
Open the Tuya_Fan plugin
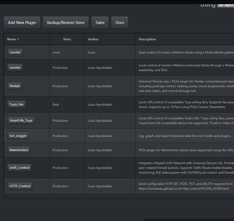[x=17, y=105]
